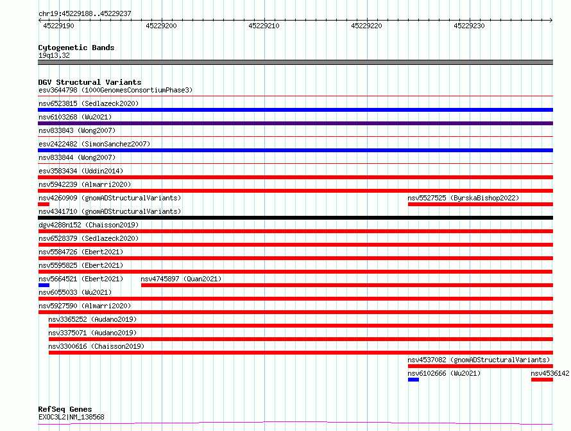This screenshot has height=431, width=571.
Task: Select the nsv6523815 (Sedlazeck2020) label
Action: pyautogui.click(x=89, y=103)
